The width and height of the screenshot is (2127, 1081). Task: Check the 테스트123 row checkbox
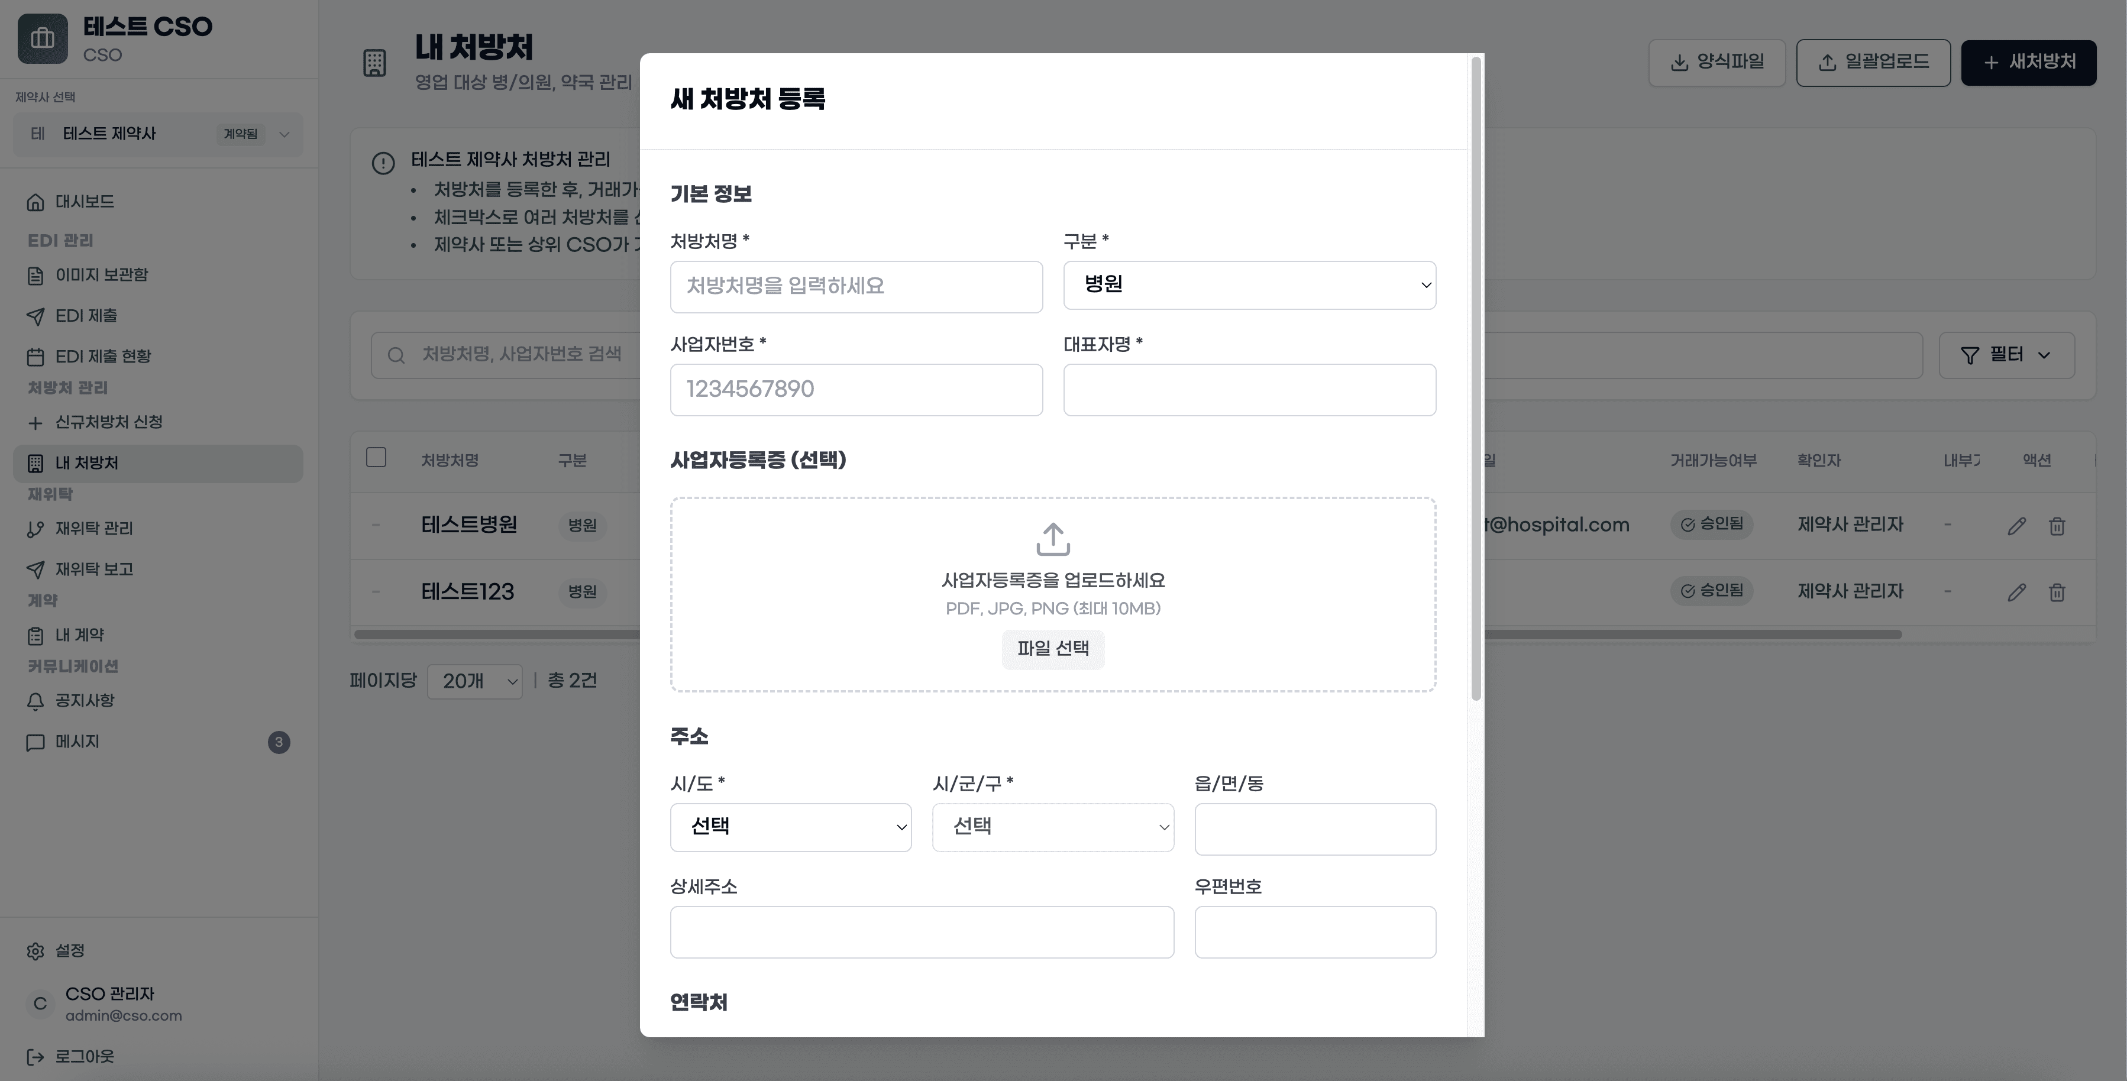pyautogui.click(x=376, y=592)
